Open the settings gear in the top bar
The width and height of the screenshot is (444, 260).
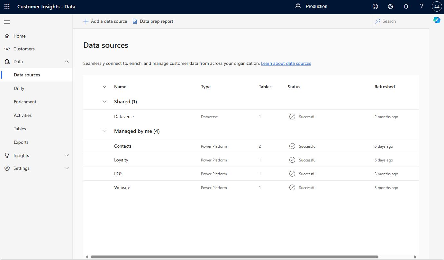(391, 6)
